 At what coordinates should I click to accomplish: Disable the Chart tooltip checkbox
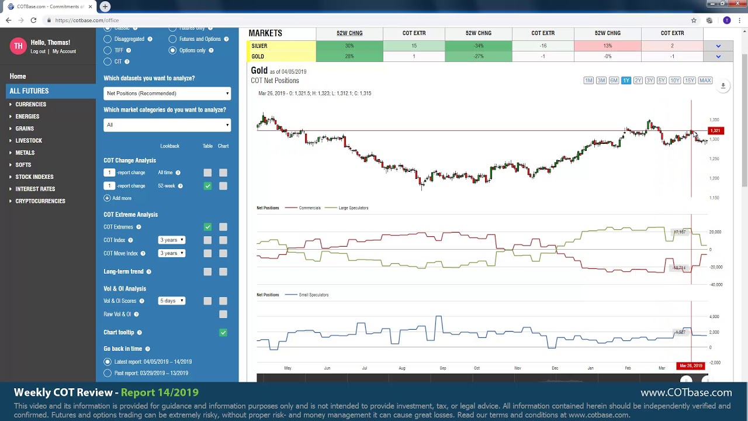223,333
